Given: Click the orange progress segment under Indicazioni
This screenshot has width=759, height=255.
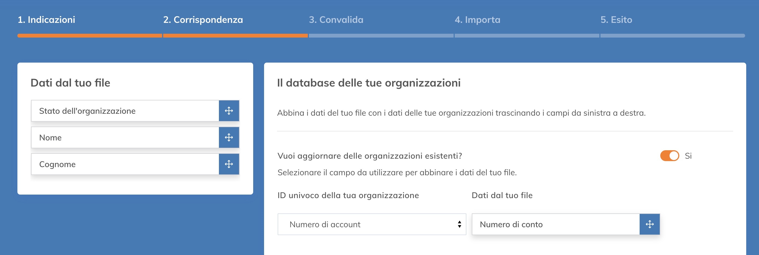Looking at the screenshot, I should (89, 36).
